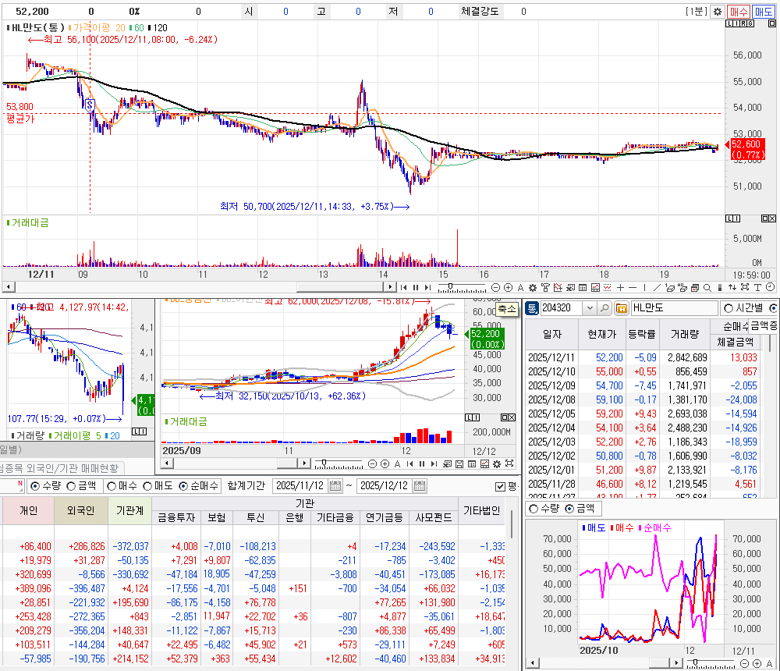780x671 pixels.
Task: Click the 기관계 column header
Action: click(129, 511)
